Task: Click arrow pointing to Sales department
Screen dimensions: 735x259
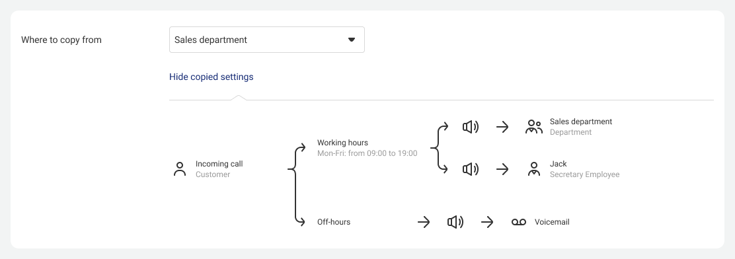Action: [x=502, y=127]
